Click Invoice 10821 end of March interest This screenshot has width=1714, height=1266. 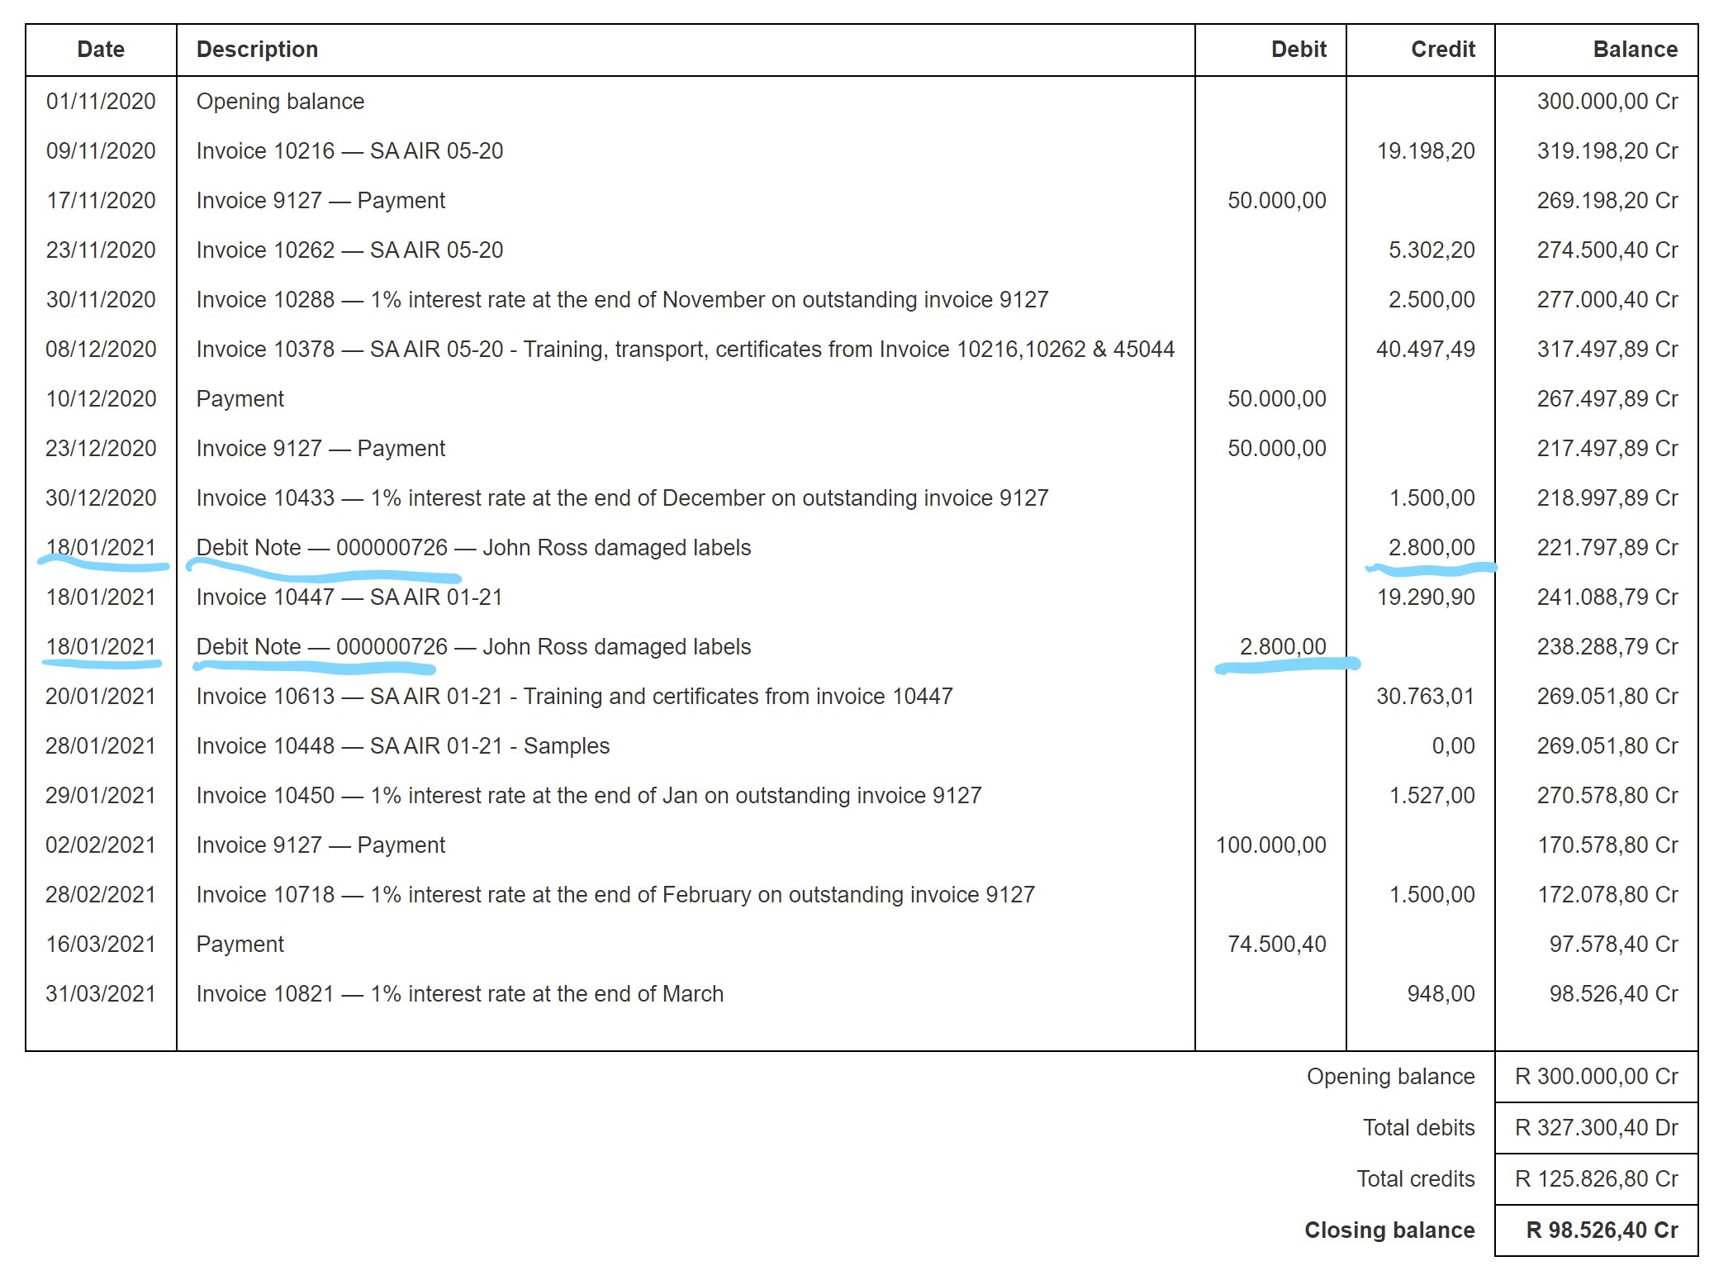tap(459, 994)
